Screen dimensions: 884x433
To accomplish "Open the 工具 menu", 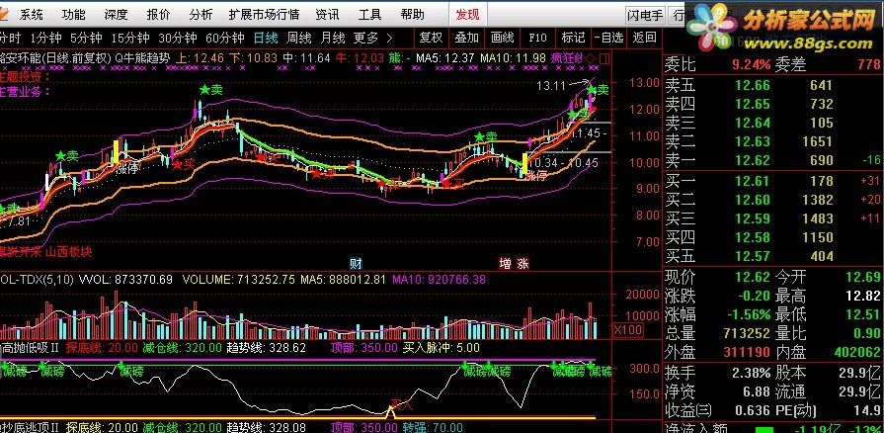I will pos(369,14).
